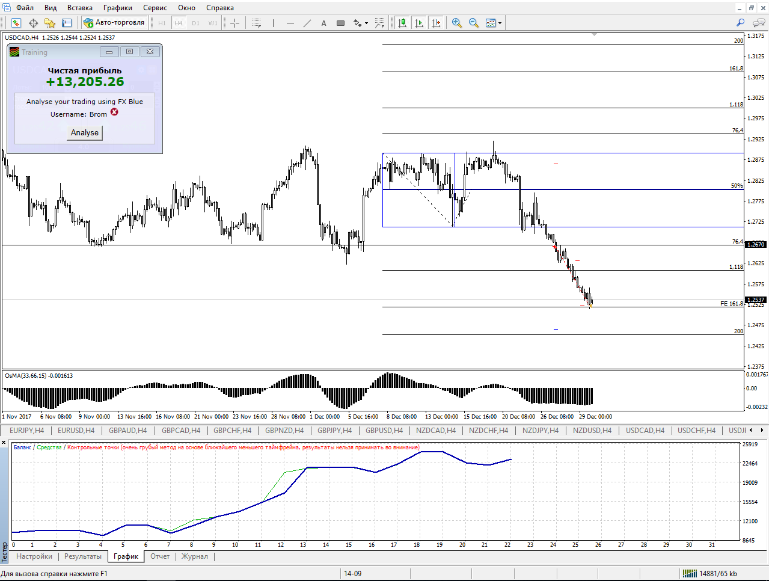The height and width of the screenshot is (581, 769).
Task: Open the Файл menu
Action: point(25,8)
